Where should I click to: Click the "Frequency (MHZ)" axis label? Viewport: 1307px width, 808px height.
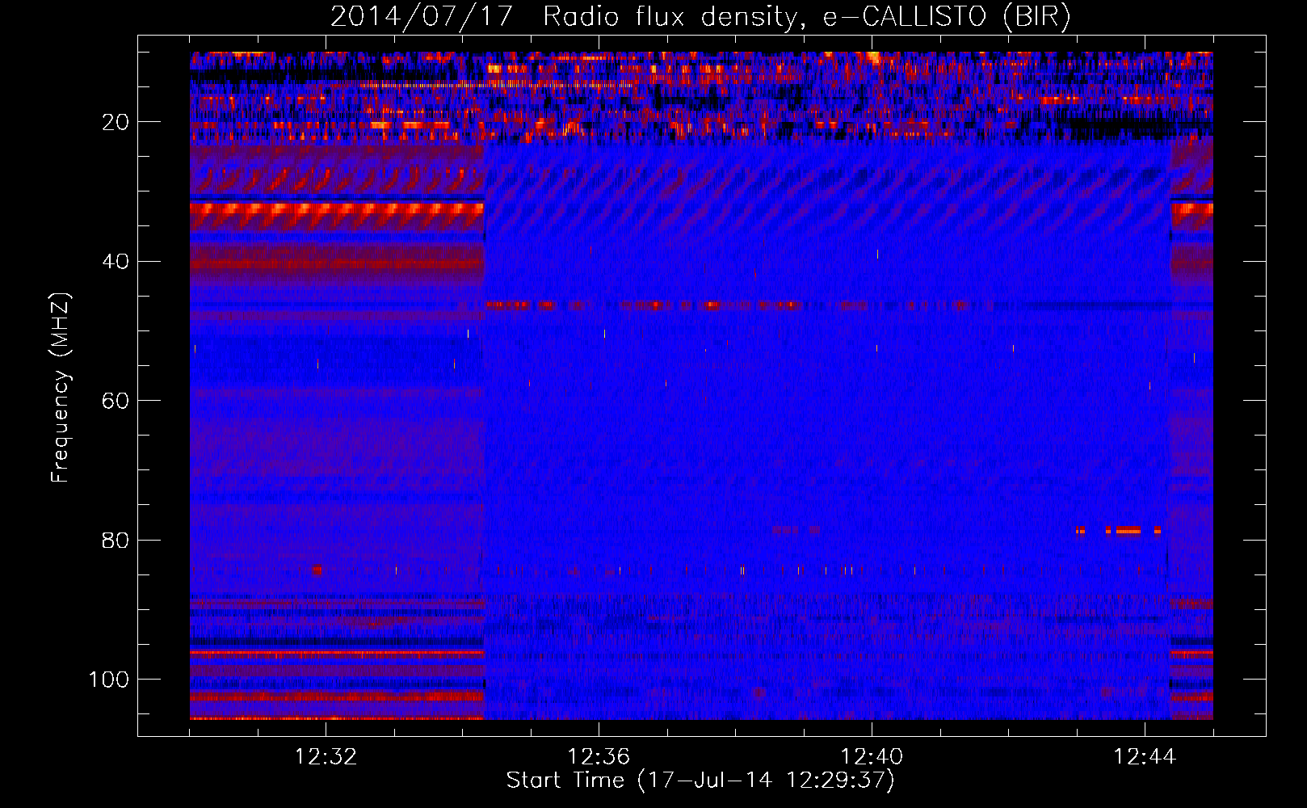point(61,387)
